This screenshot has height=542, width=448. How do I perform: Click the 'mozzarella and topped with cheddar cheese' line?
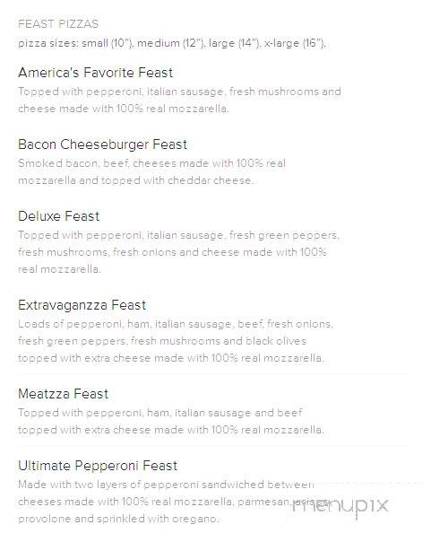pyautogui.click(x=135, y=180)
